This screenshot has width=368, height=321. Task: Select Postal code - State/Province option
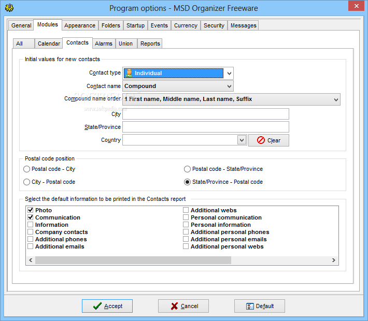(x=223, y=169)
